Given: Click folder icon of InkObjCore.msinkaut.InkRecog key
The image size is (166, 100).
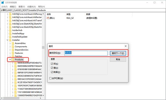Looking at the screenshot, I should coord(10,14).
